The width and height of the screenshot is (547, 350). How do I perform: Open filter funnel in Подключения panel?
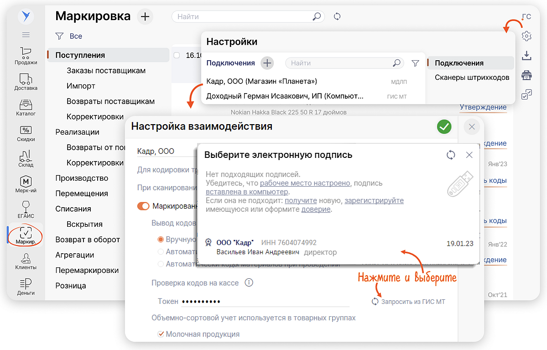(415, 63)
